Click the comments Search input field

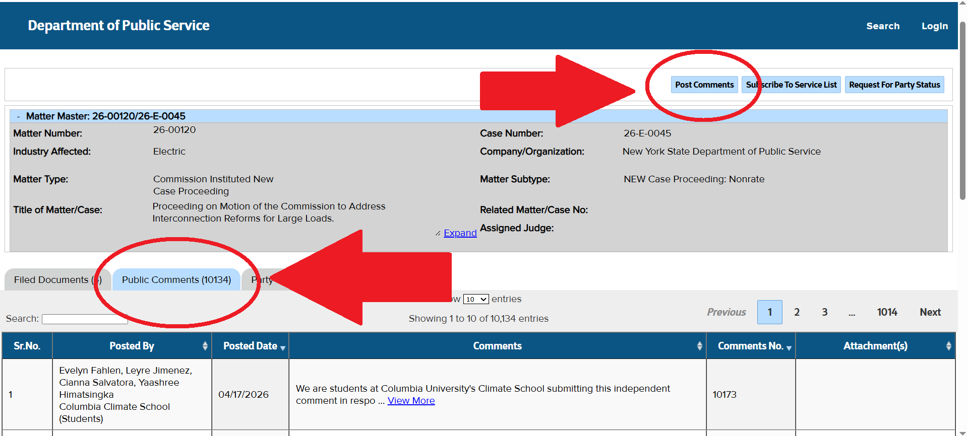pos(84,319)
